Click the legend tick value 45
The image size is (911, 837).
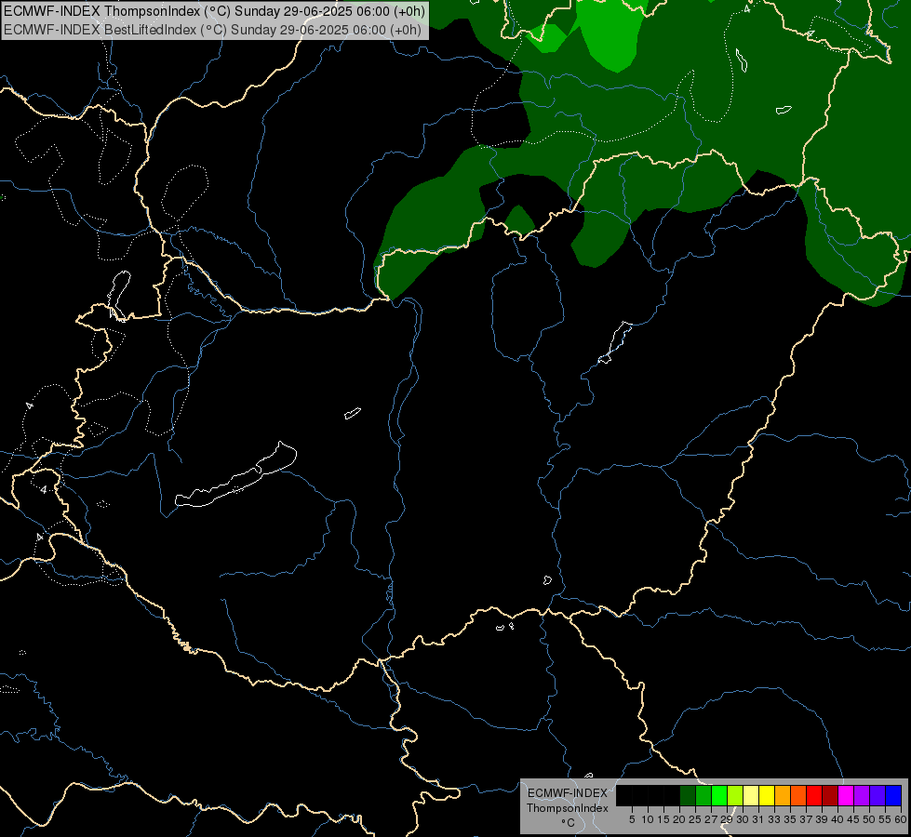(x=853, y=819)
